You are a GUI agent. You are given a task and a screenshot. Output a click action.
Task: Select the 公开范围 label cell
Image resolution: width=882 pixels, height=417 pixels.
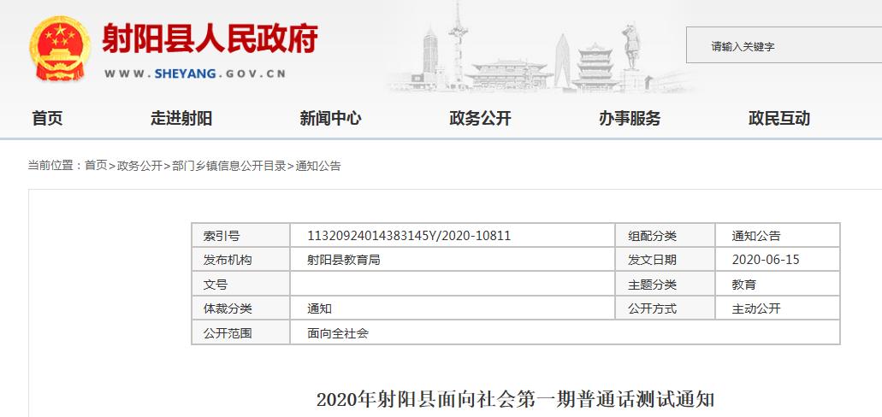point(240,332)
